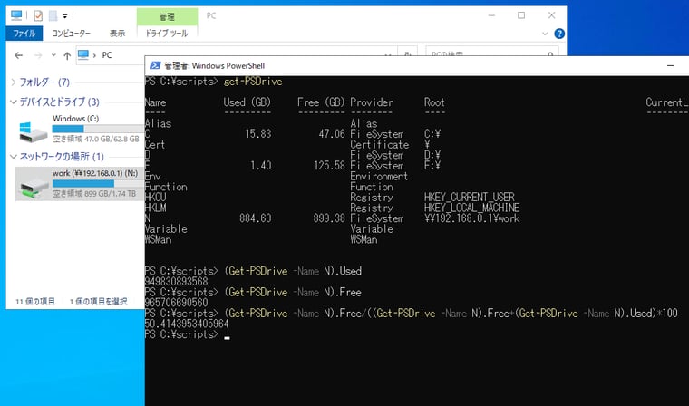
Task: Click PC in the address breadcrumb
Action: (107, 55)
